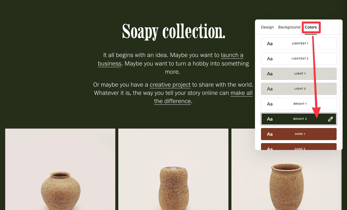Pick the Bright 1 color theme
Viewport: 347px width, 210px height.
(299, 104)
